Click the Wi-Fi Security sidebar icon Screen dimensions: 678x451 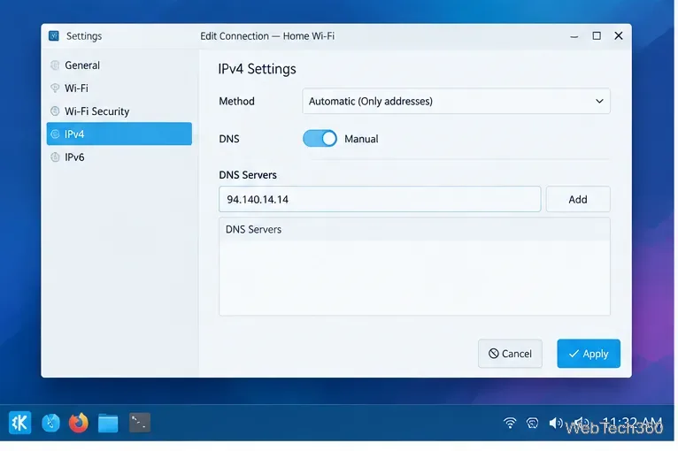click(55, 111)
